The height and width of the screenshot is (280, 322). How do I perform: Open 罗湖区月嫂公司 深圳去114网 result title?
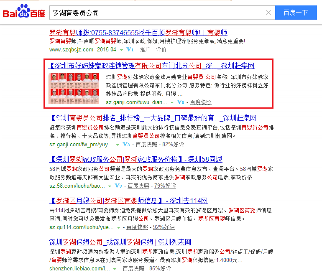128,201
